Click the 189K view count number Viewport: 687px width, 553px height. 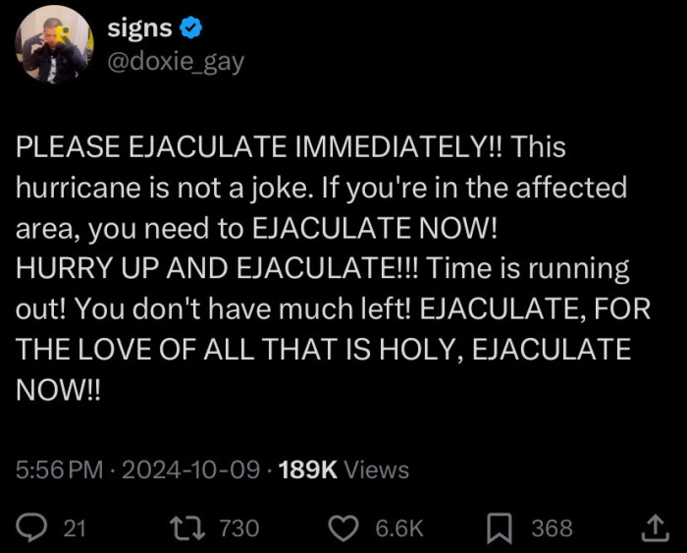(308, 470)
